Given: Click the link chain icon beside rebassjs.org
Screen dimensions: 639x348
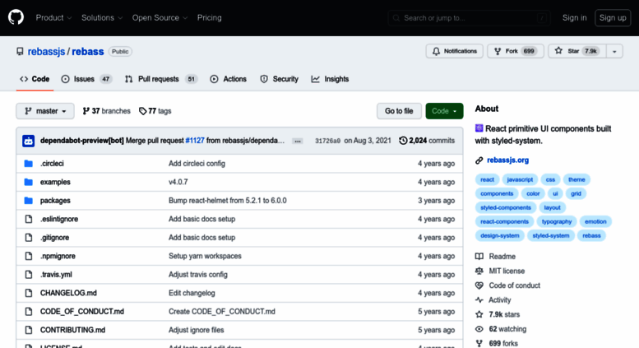Looking at the screenshot, I should pos(479,160).
